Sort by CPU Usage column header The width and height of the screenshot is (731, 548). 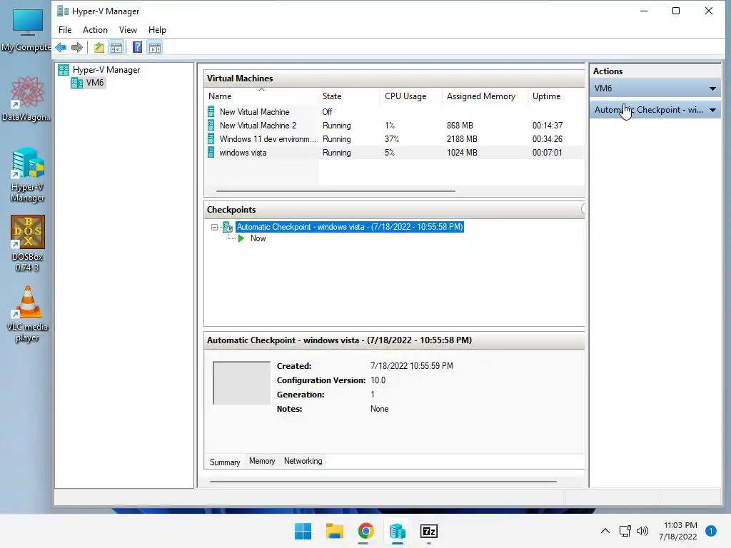410,96
